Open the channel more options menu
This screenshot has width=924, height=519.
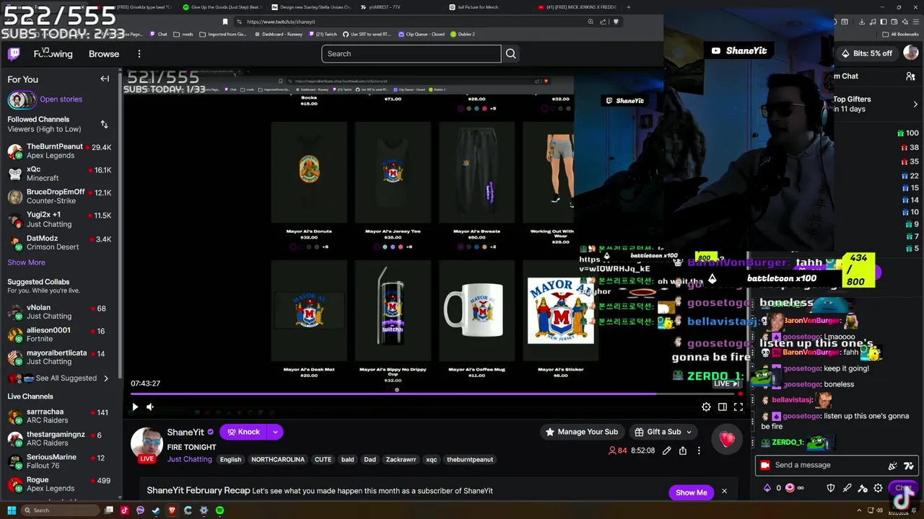(699, 451)
